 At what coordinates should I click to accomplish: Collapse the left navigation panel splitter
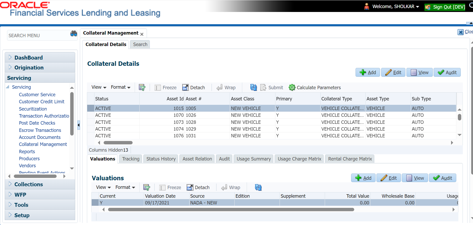pos(79,125)
